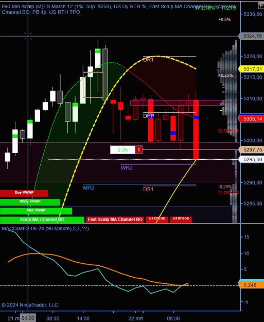
Task: Click the gray 5324,75 cursor price marker
Action: (251, 36)
